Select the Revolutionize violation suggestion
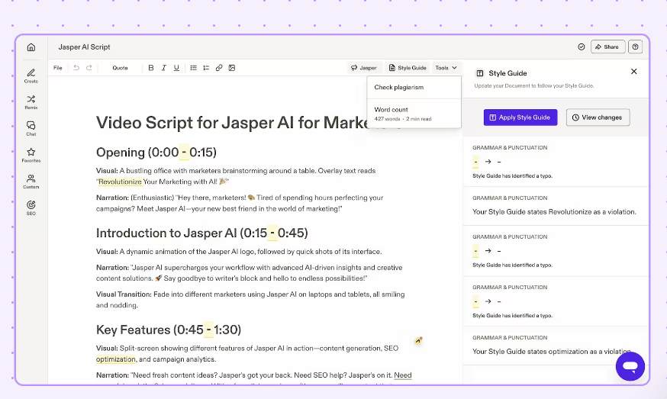The image size is (667, 399). click(556, 206)
